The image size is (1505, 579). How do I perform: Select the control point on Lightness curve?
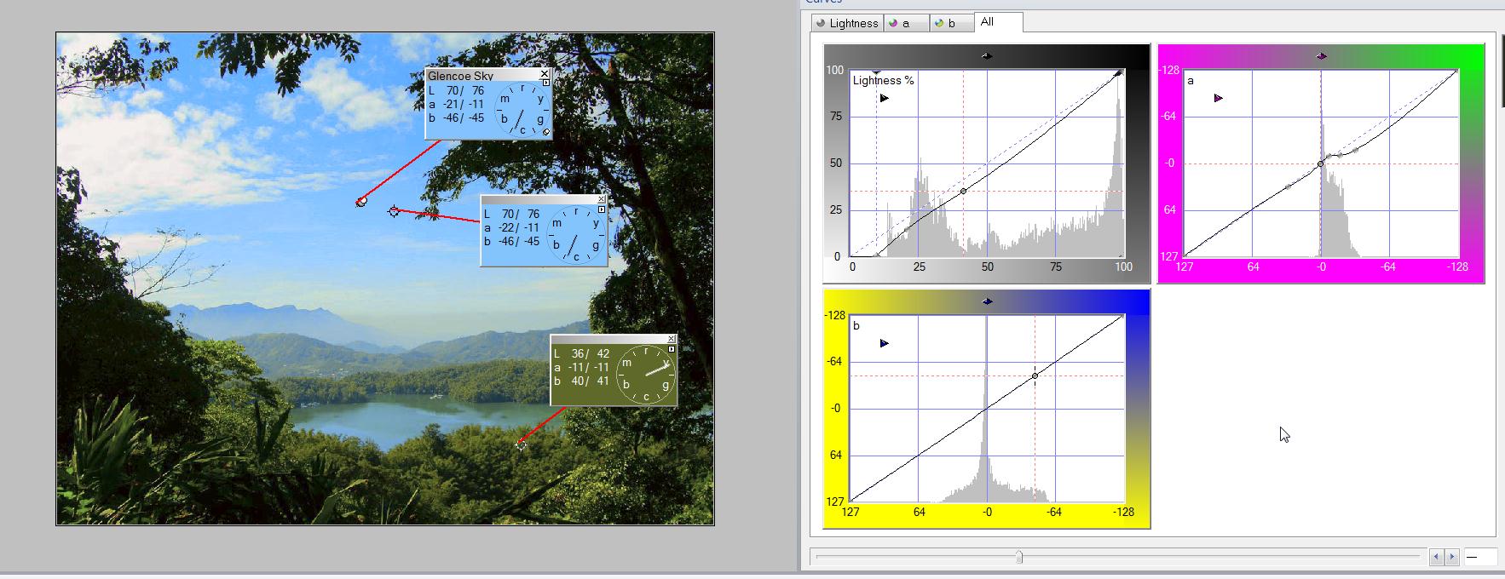point(963,192)
